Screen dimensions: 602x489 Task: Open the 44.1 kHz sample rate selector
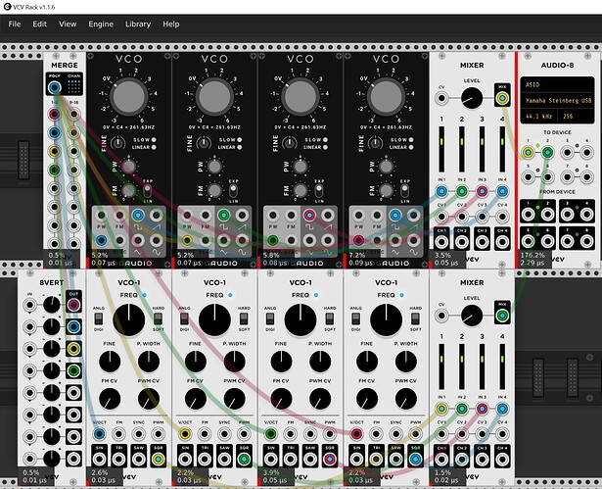click(x=538, y=116)
